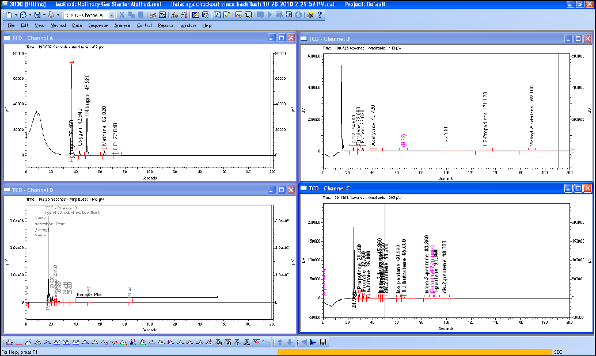The image size is (596, 356).
Task: Click the blue right arrow in bottom toolbar
Action: point(313,342)
